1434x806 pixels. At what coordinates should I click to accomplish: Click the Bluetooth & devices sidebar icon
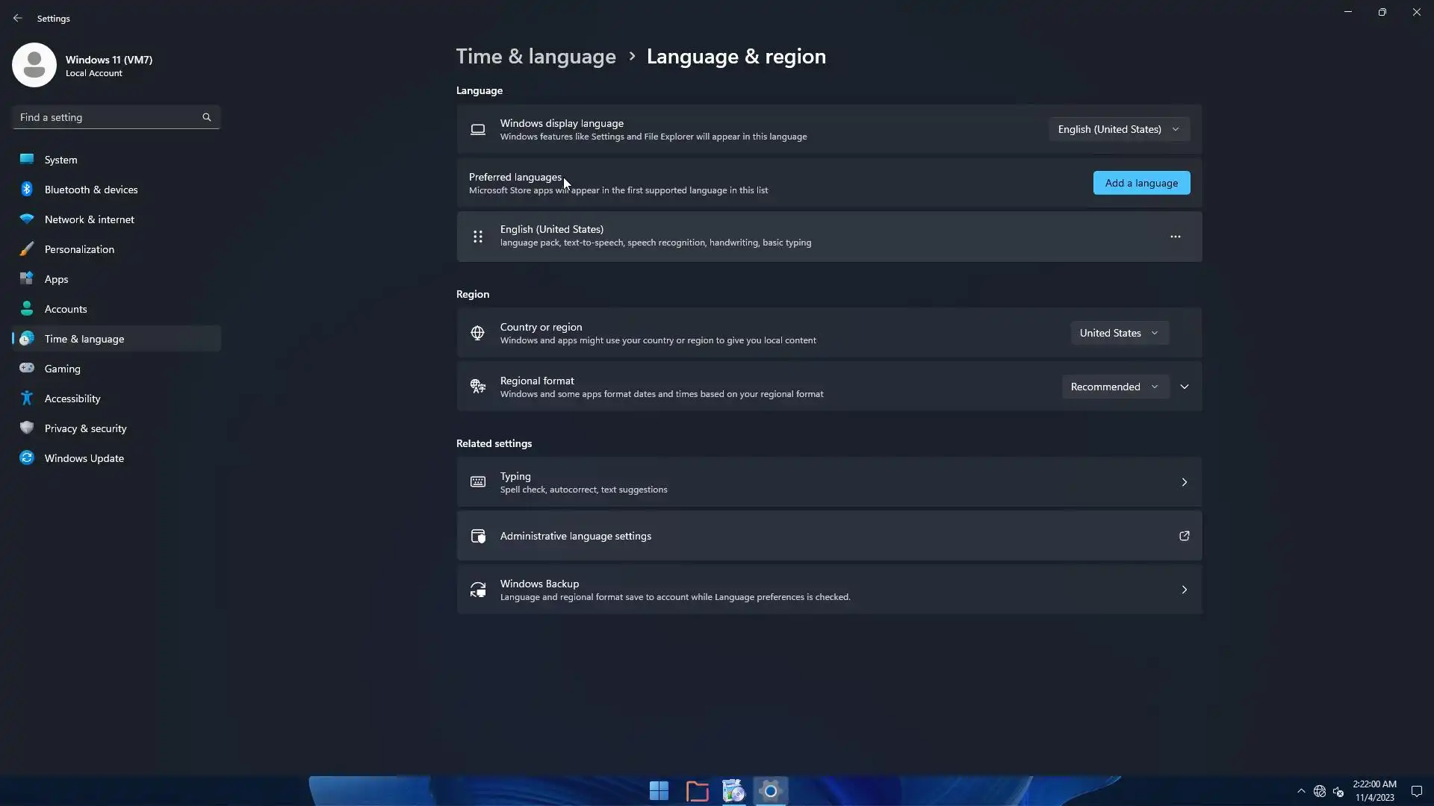pos(27,190)
